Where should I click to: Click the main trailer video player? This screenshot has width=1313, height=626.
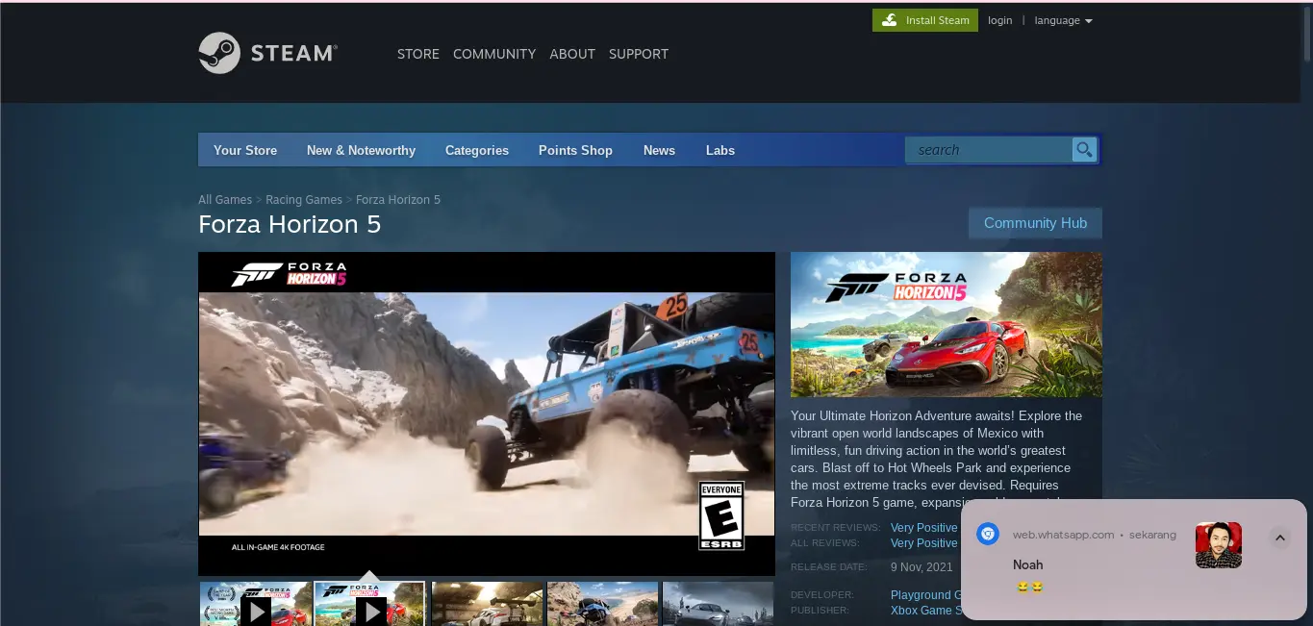pos(487,413)
